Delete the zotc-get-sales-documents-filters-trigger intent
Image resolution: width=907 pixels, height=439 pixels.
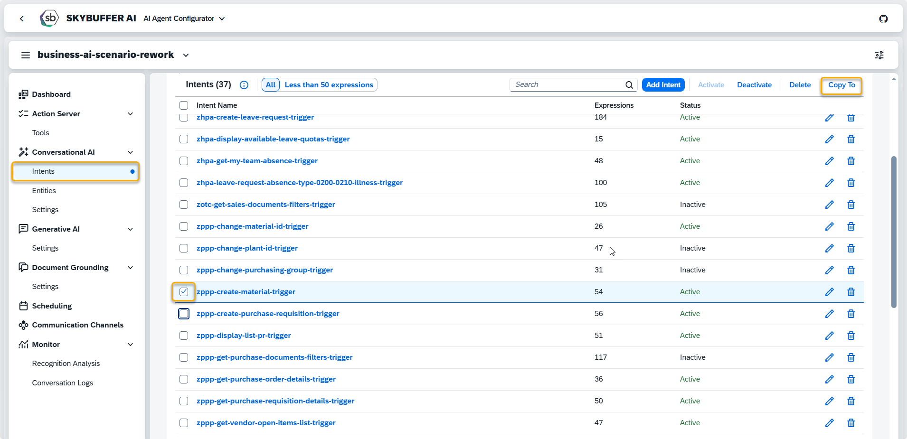[x=851, y=205]
